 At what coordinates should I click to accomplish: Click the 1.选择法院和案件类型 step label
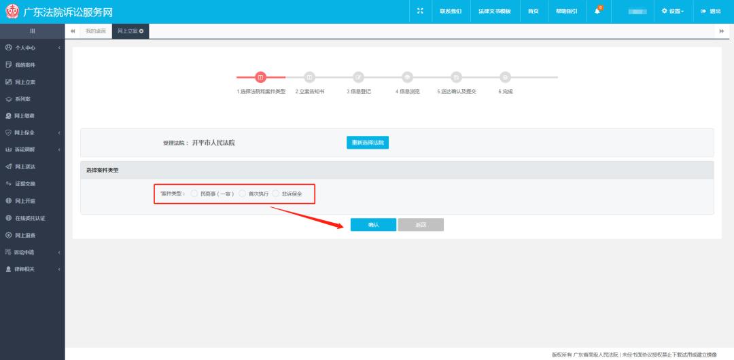[x=261, y=92]
